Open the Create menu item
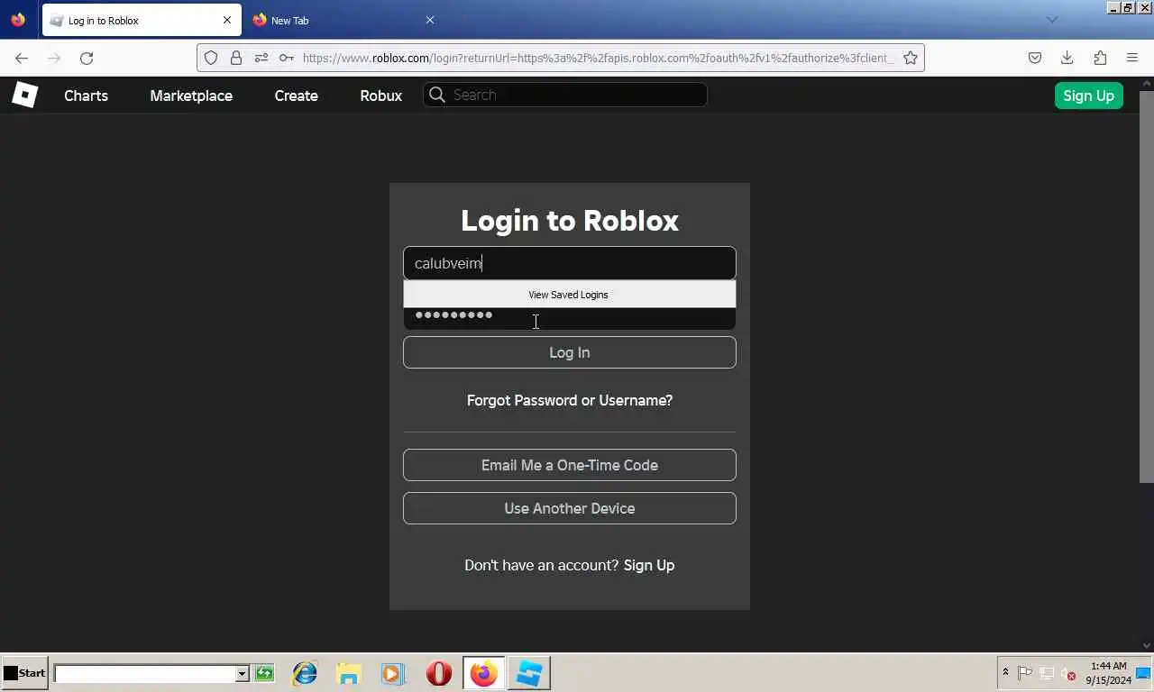This screenshot has height=692, width=1154. [x=296, y=96]
